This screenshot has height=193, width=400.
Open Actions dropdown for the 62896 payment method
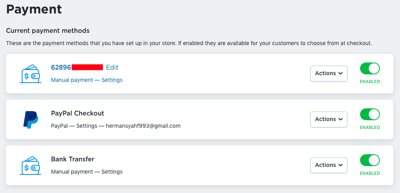point(328,74)
